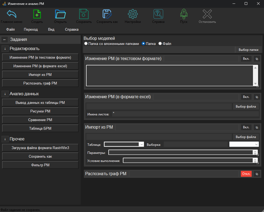The height and width of the screenshot is (212, 264).
Task: Click the Главное меню back arrow icon
Action: 11,14
